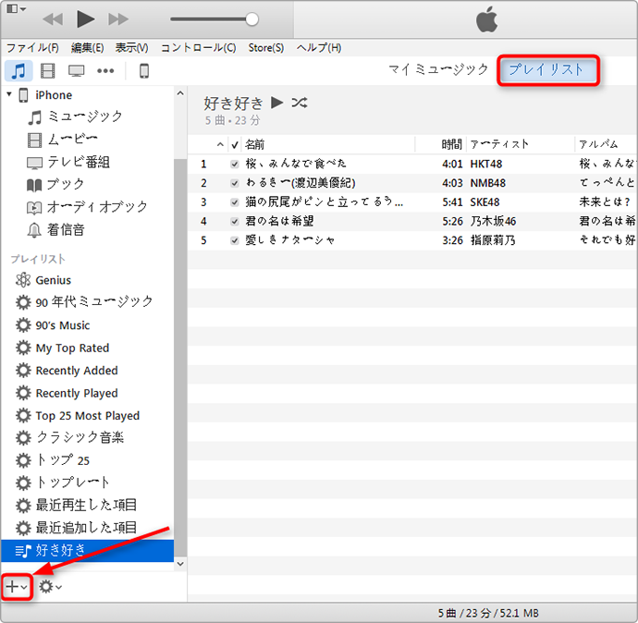Screen dimensions: 638x623
Task: Open the ファイル(F) menu
Action: (x=32, y=48)
